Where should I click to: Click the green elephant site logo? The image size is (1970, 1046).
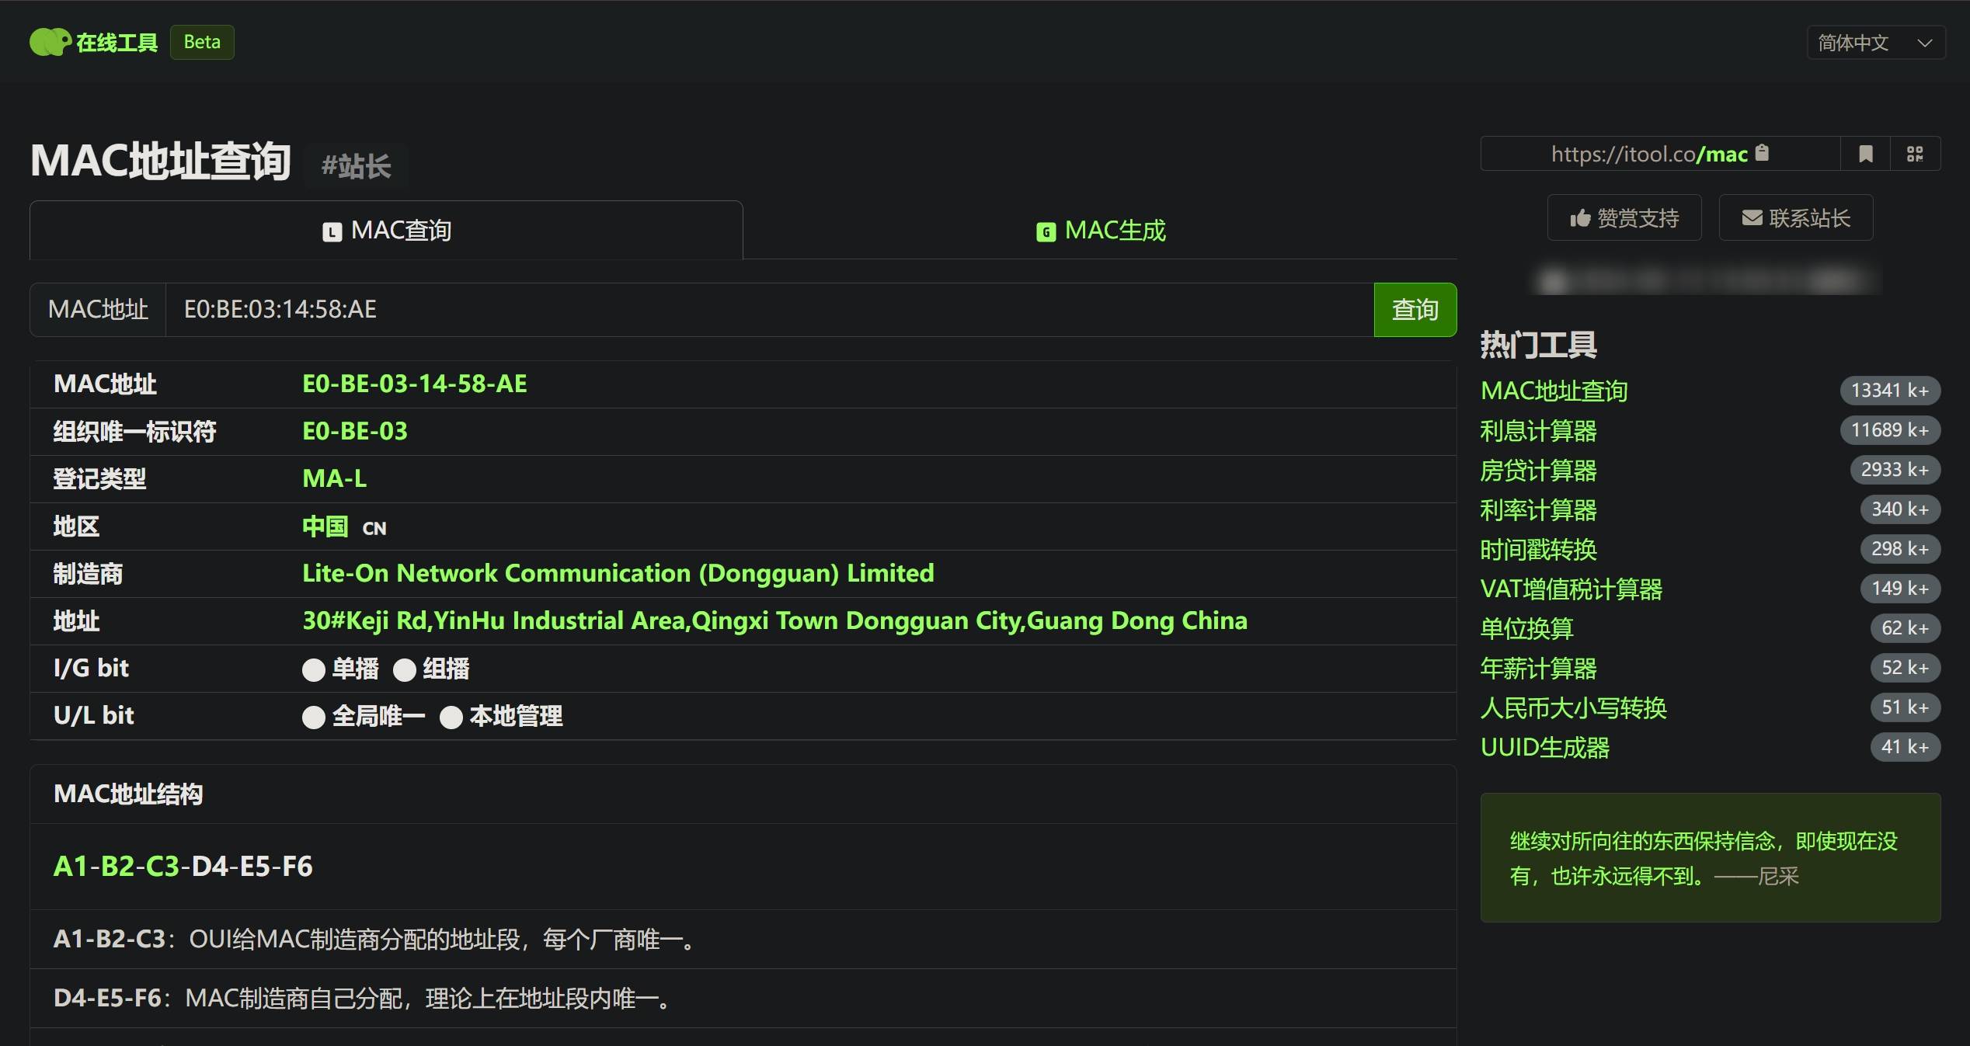click(50, 42)
